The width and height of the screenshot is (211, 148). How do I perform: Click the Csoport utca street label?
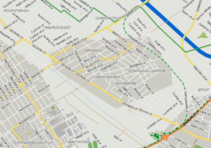[x=134, y=30]
